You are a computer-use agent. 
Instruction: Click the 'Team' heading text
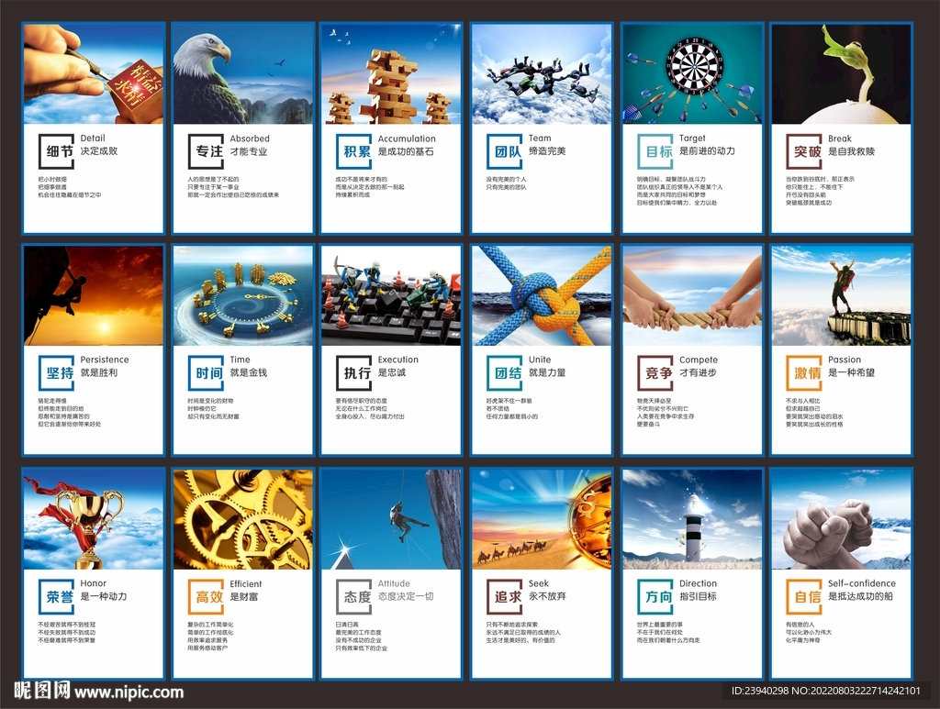540,138
